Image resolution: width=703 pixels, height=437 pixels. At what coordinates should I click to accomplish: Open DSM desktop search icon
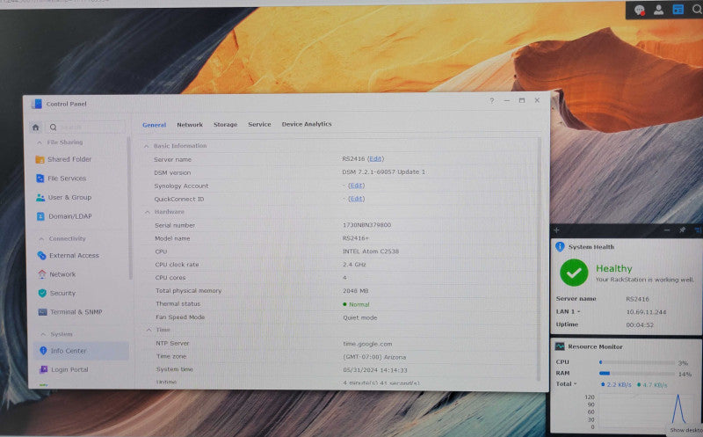[697, 9]
